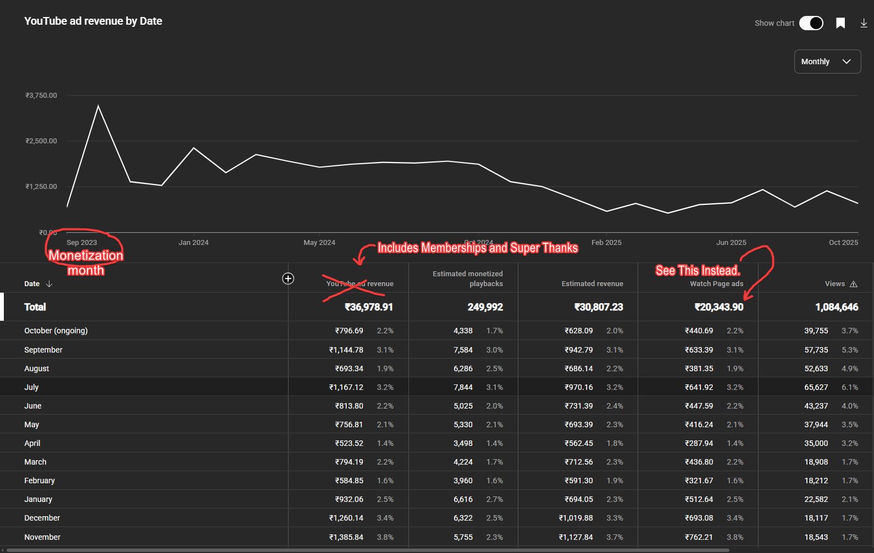This screenshot has width=874, height=553.
Task: Toggle the Show chart switch
Action: point(811,23)
